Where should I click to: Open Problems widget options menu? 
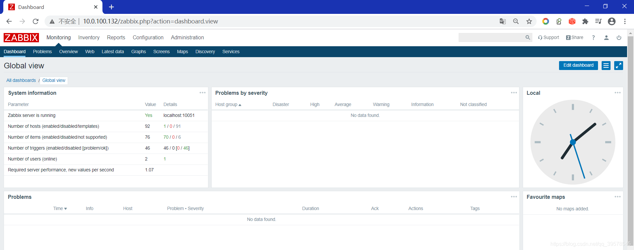[x=514, y=197]
